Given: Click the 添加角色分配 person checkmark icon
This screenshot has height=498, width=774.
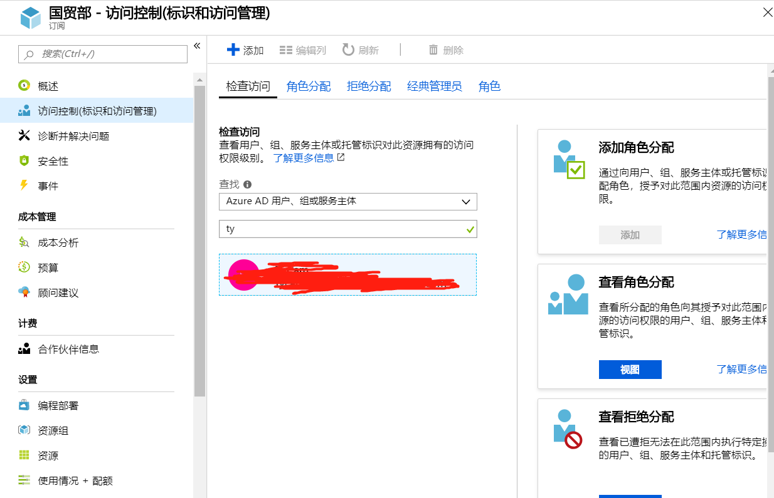Looking at the screenshot, I should (x=570, y=159).
